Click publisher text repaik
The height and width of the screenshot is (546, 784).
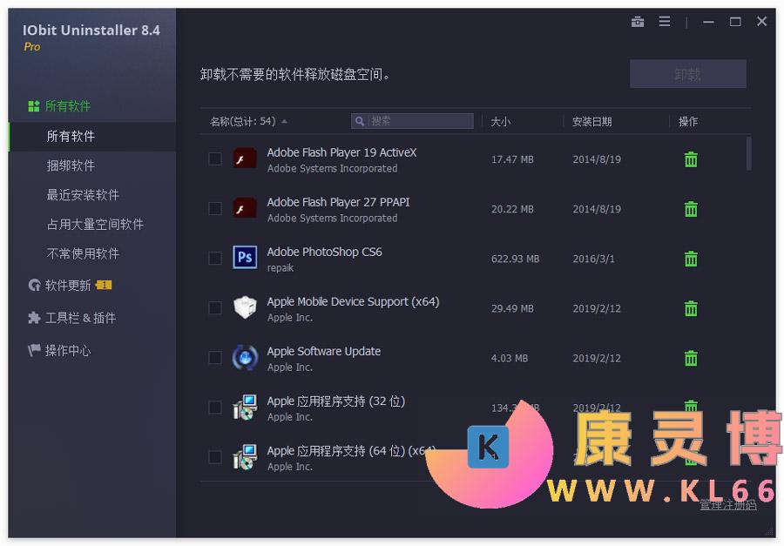tap(280, 268)
